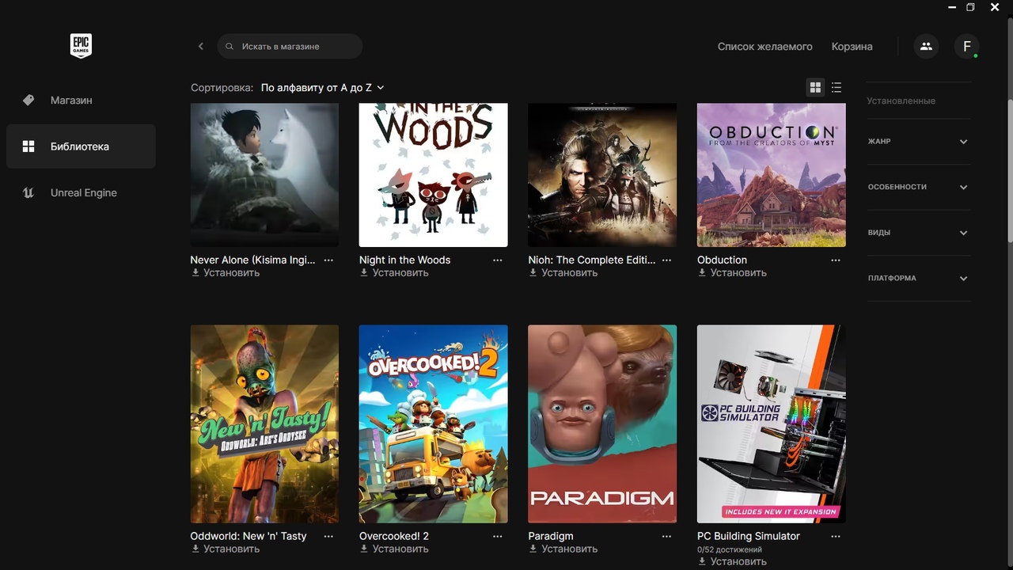Click download icon under Night in the Woods
Screen dimensions: 1013x570
tap(364, 272)
